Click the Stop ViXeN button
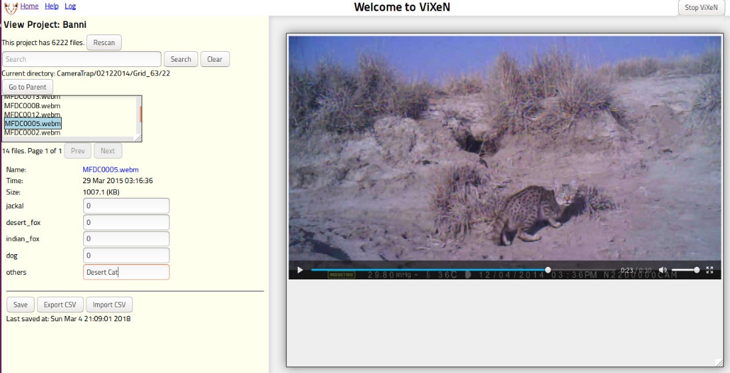The width and height of the screenshot is (730, 373). 701,7
